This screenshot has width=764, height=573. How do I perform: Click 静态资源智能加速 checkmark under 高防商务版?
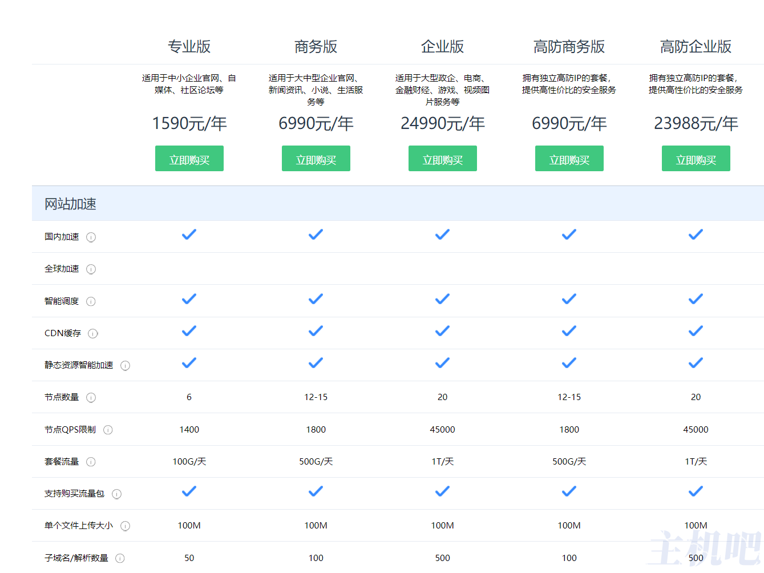point(569,363)
